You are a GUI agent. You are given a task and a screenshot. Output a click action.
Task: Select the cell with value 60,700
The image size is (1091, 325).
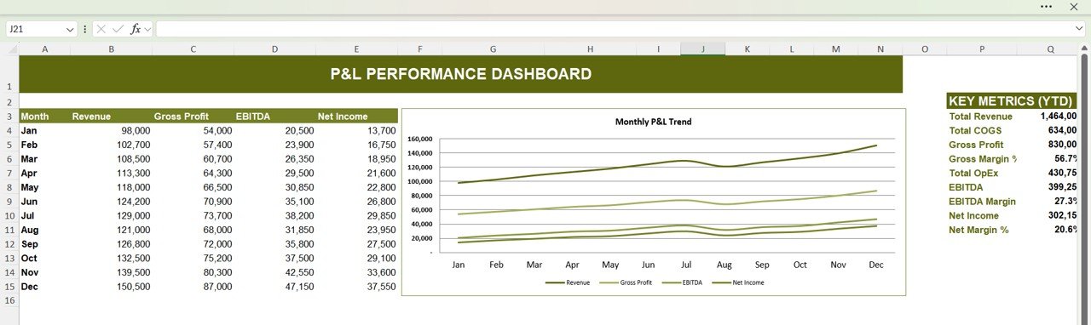pyautogui.click(x=193, y=159)
